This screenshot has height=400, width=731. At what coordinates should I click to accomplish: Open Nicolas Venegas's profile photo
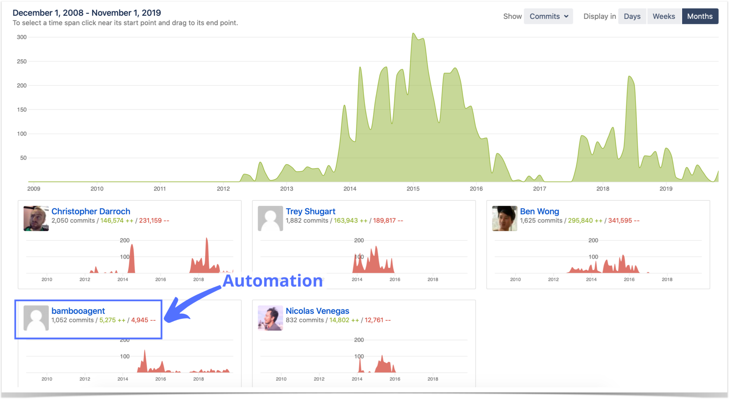click(x=271, y=318)
